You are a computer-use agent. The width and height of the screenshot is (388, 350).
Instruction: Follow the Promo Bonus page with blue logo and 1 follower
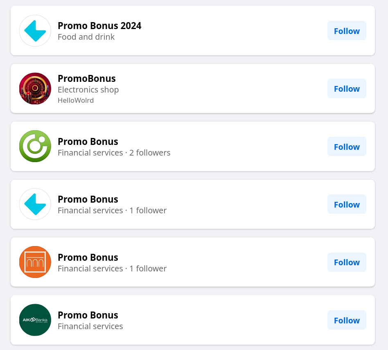(347, 204)
